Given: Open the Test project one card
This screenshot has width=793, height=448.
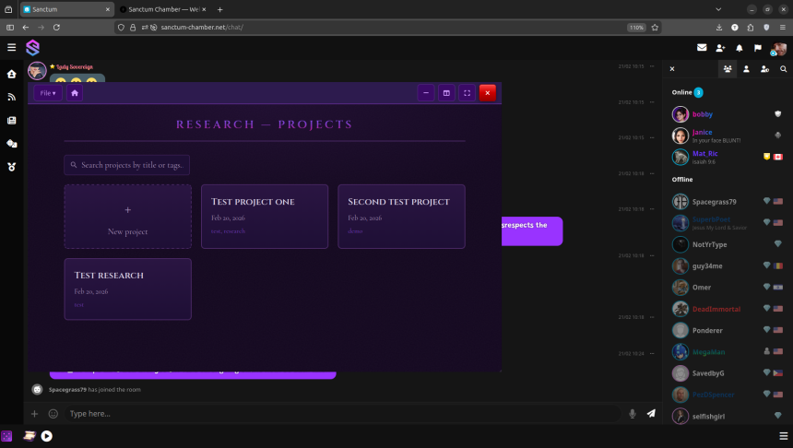Looking at the screenshot, I should (x=265, y=217).
